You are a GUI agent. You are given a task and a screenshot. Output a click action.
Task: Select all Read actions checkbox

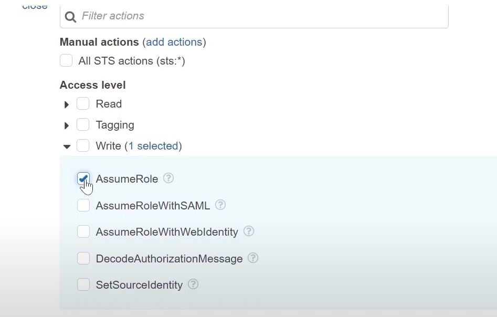click(83, 103)
